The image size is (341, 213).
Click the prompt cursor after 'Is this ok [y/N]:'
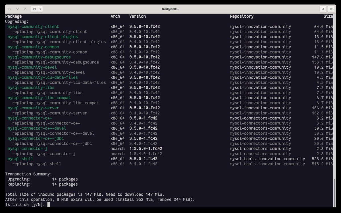pos(49,204)
